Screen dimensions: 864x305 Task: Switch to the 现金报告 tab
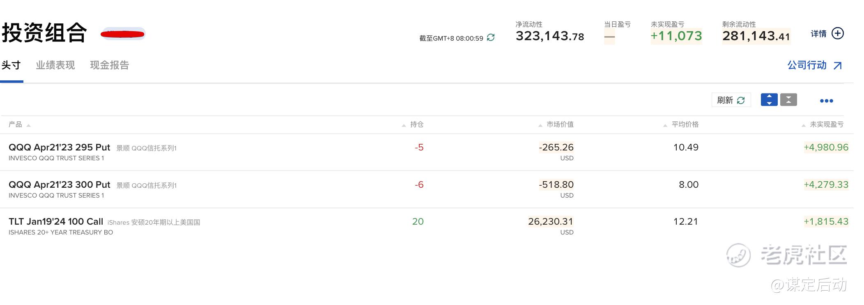point(109,66)
